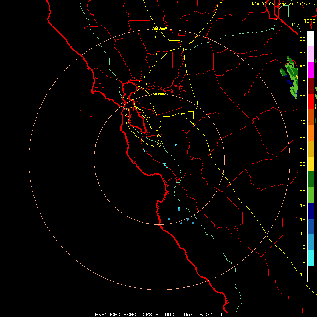Click the white swatch in the tops legend

coord(311,39)
